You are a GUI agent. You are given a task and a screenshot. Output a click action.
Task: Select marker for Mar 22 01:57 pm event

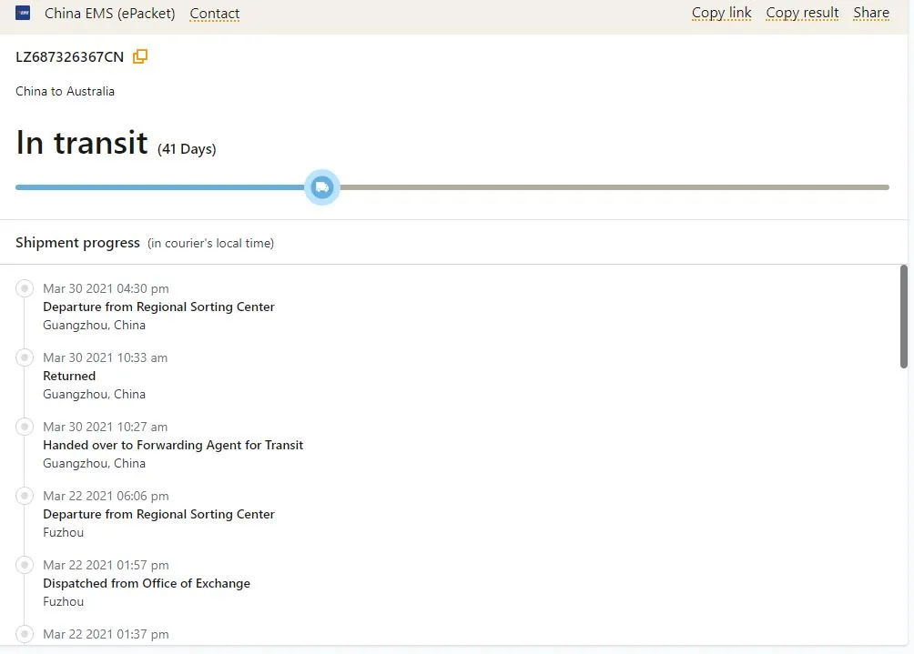pyautogui.click(x=25, y=565)
